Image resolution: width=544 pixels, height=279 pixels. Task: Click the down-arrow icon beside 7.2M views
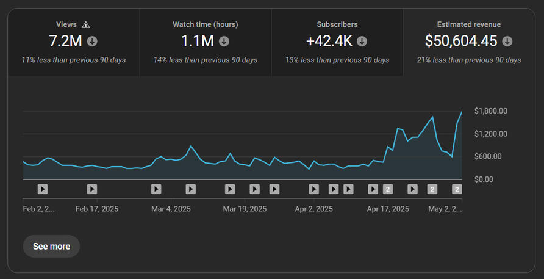pyautogui.click(x=92, y=42)
